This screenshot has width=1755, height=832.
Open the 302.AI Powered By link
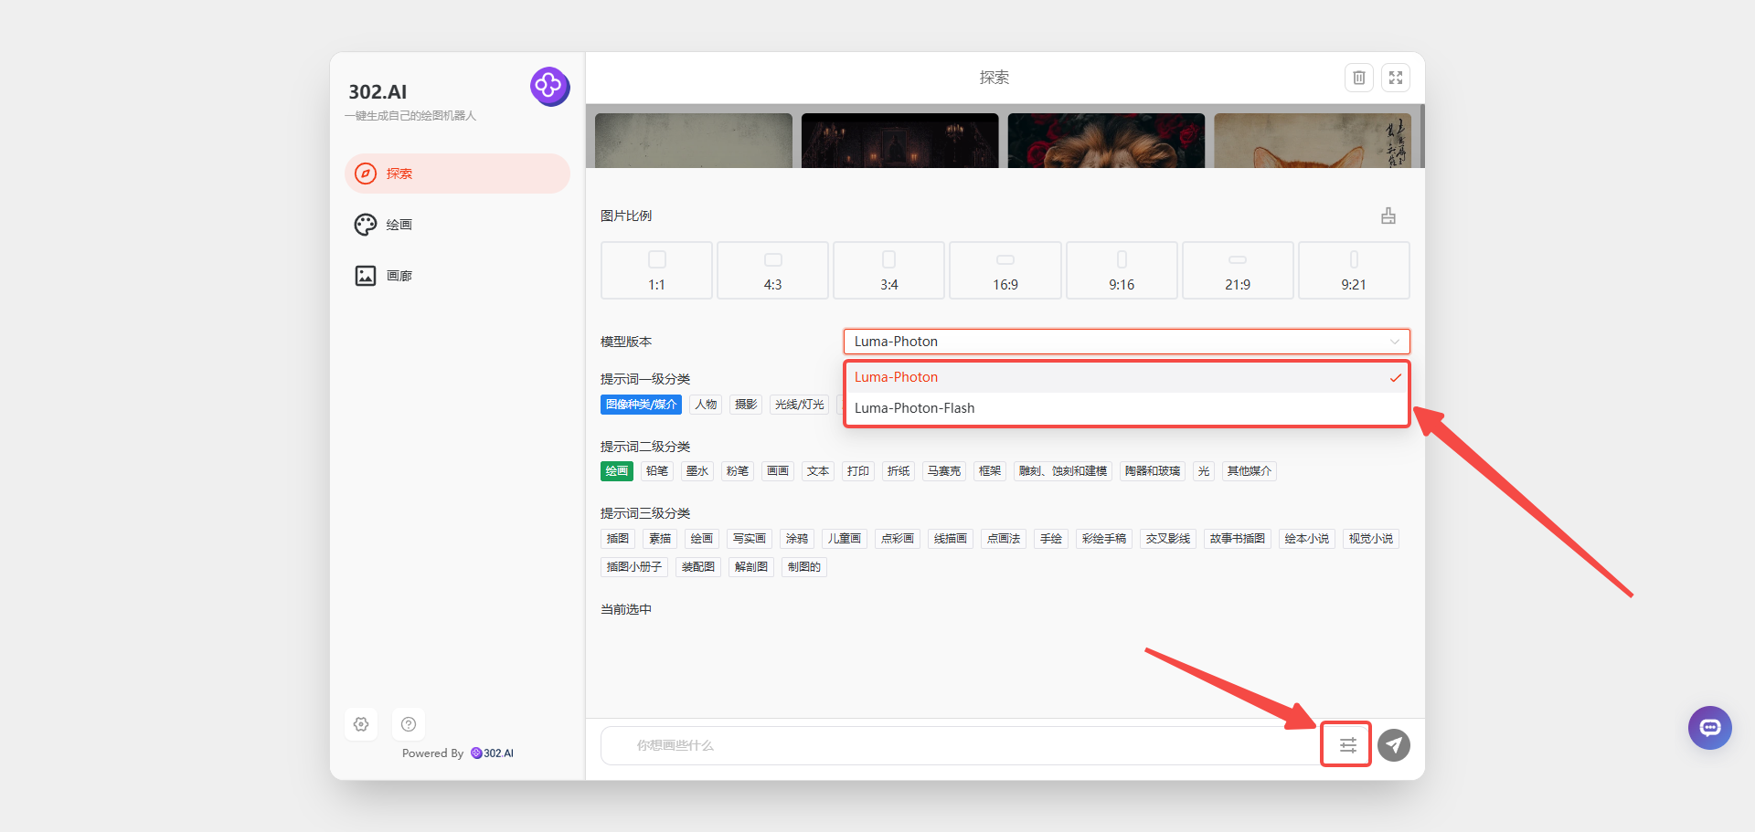coord(492,753)
